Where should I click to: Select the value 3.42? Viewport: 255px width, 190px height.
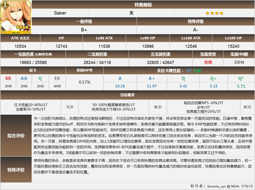coord(183,86)
